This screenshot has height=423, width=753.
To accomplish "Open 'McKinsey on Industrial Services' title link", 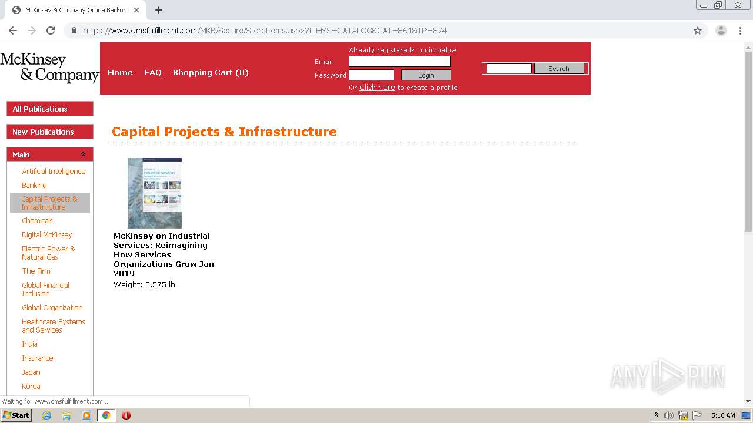I will click(164, 254).
